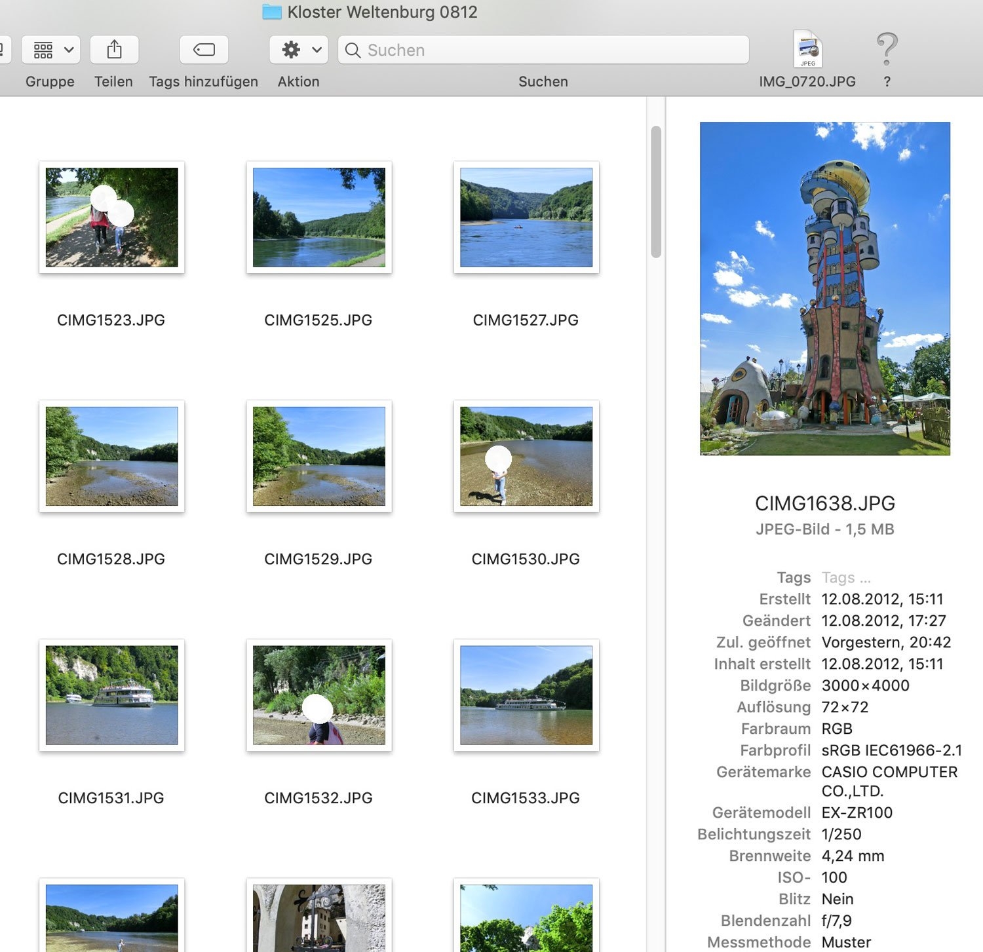Click the CIMG1638.JPG preview title
Viewport: 983px width, 952px height.
(x=824, y=503)
